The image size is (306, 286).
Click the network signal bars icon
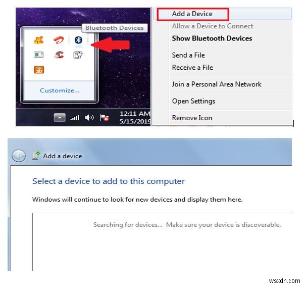point(75,118)
